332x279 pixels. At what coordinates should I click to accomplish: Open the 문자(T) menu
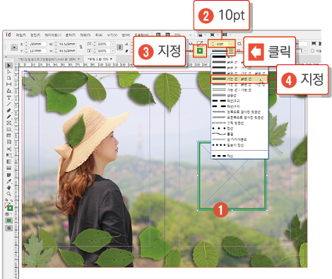71,35
